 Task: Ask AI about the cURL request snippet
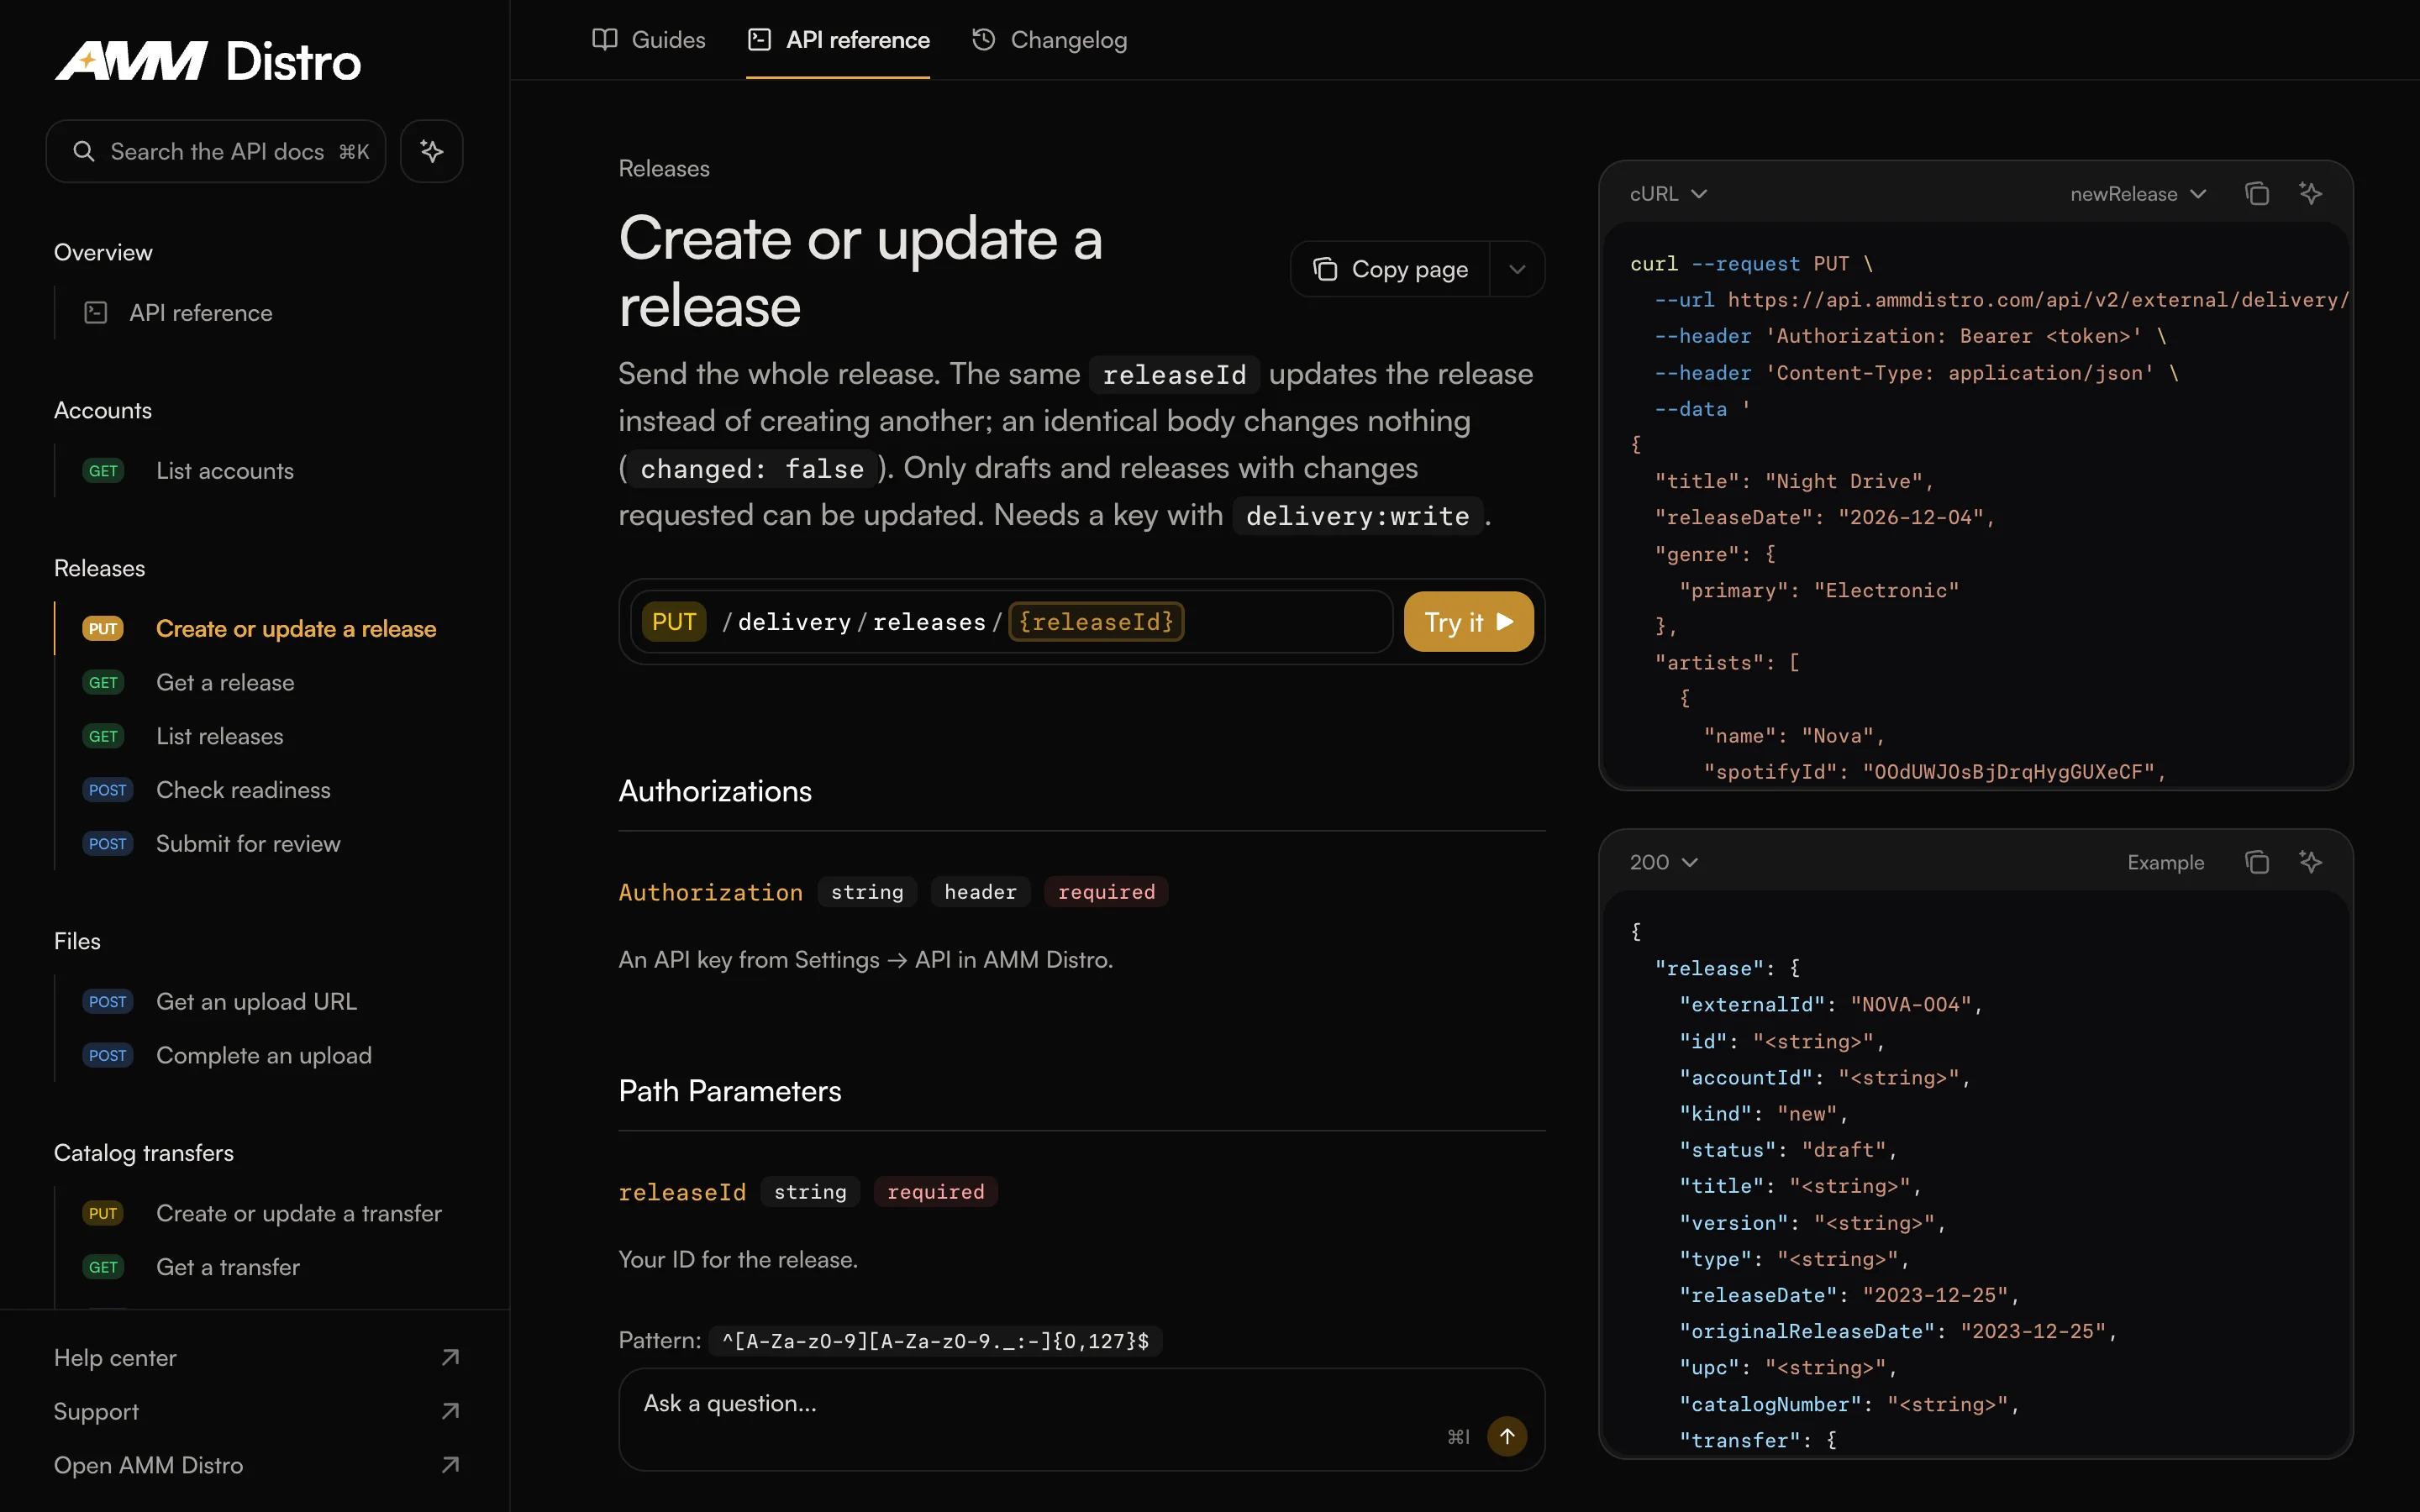(2310, 194)
